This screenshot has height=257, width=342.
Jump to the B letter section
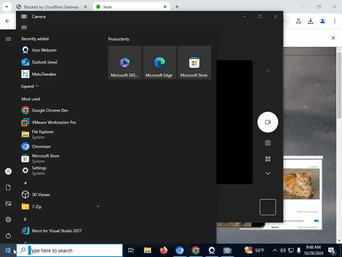point(25,219)
